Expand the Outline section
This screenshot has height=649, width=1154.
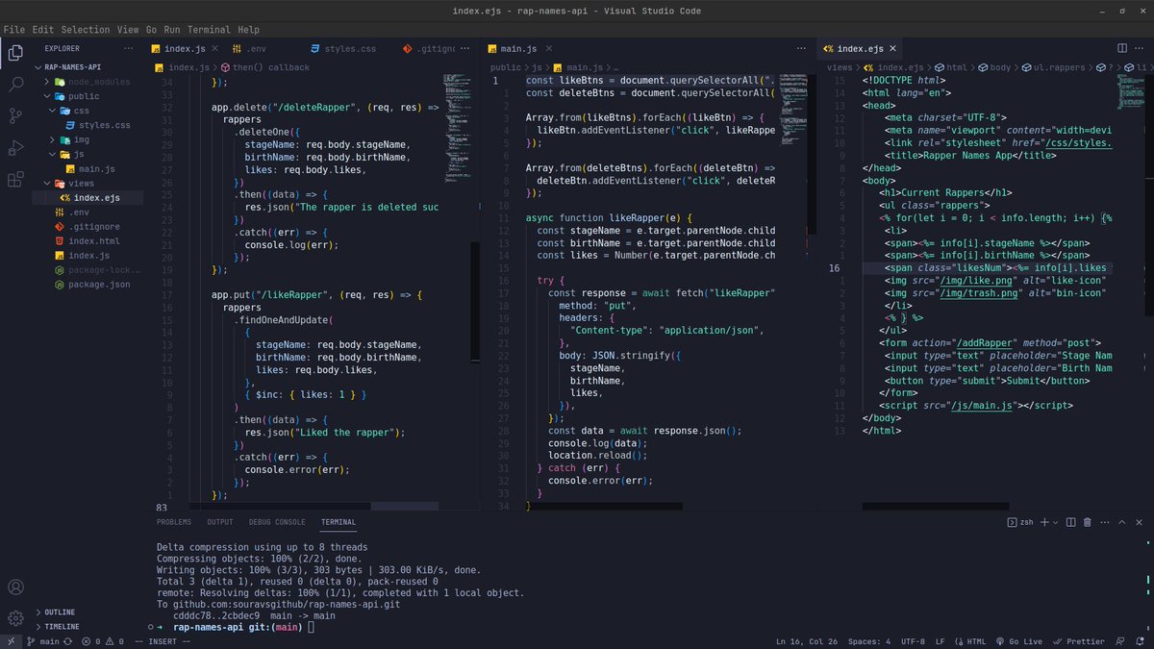click(88, 612)
